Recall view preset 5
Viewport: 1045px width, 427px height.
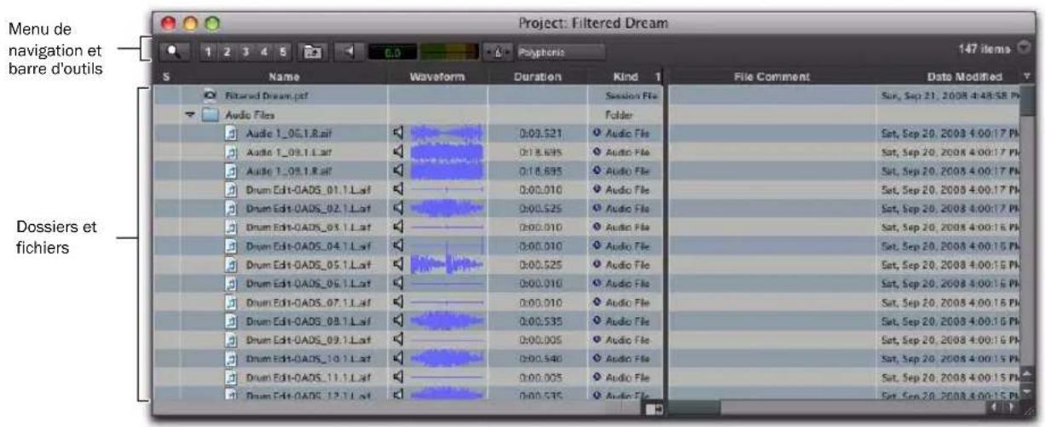282,52
